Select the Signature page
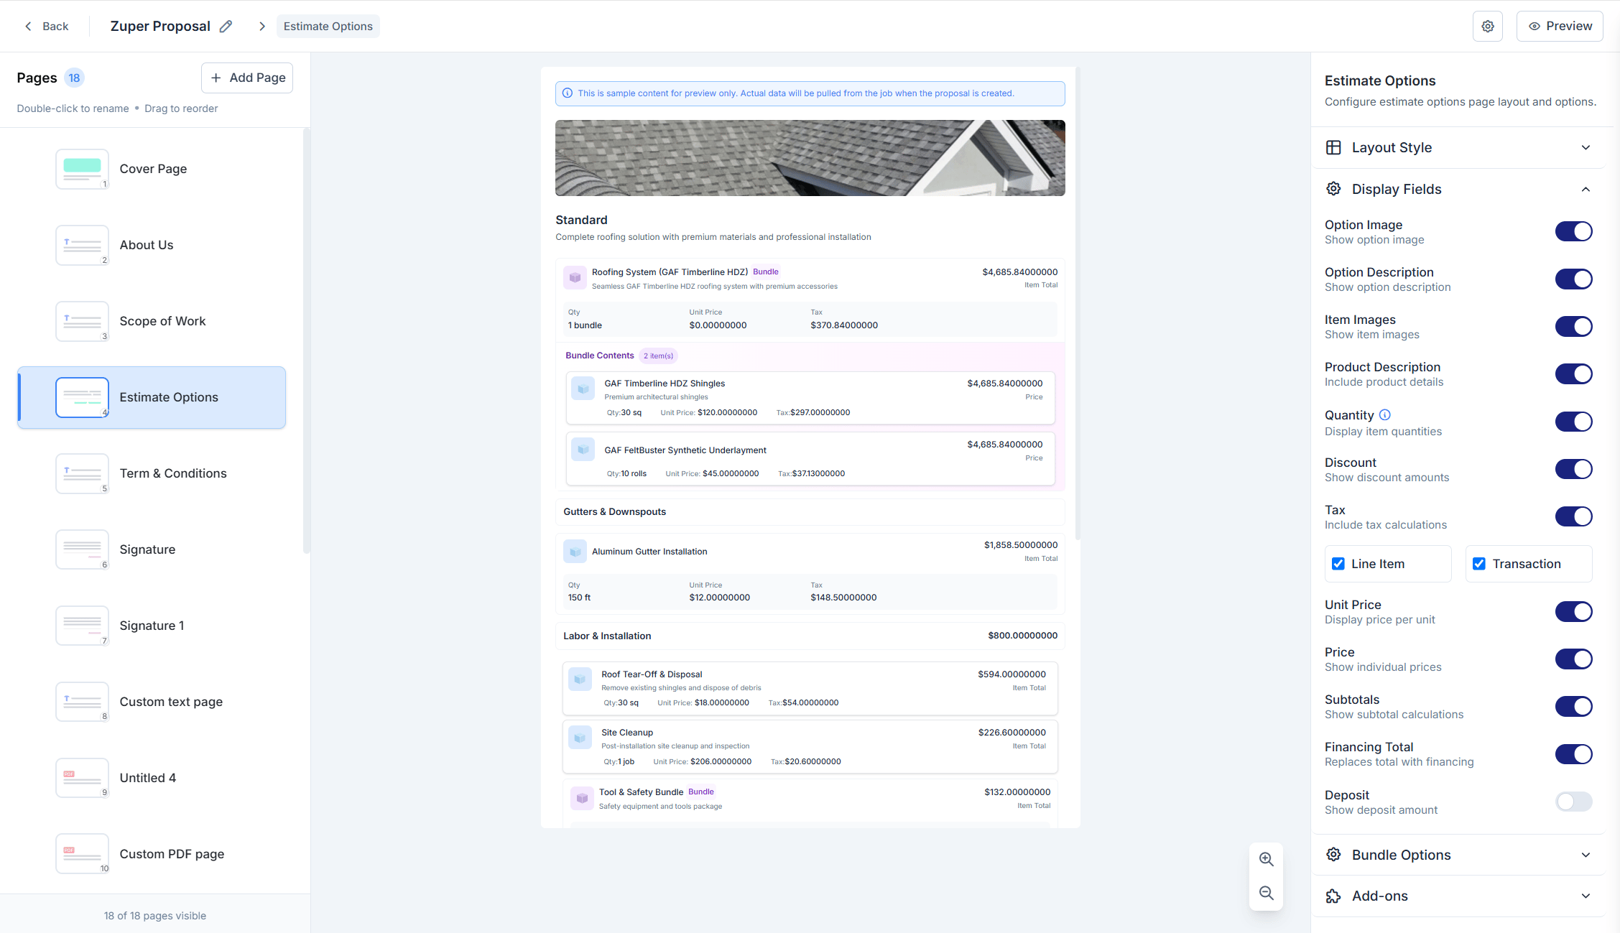The height and width of the screenshot is (933, 1620). [152, 549]
